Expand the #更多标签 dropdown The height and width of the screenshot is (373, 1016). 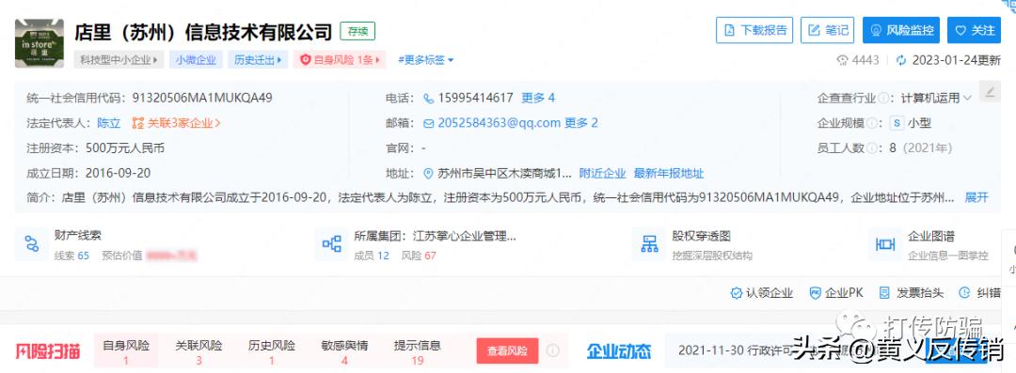pos(426,59)
